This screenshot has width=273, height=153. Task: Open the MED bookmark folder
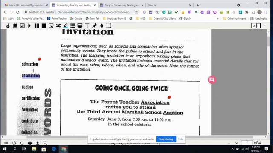click(x=141, y=18)
